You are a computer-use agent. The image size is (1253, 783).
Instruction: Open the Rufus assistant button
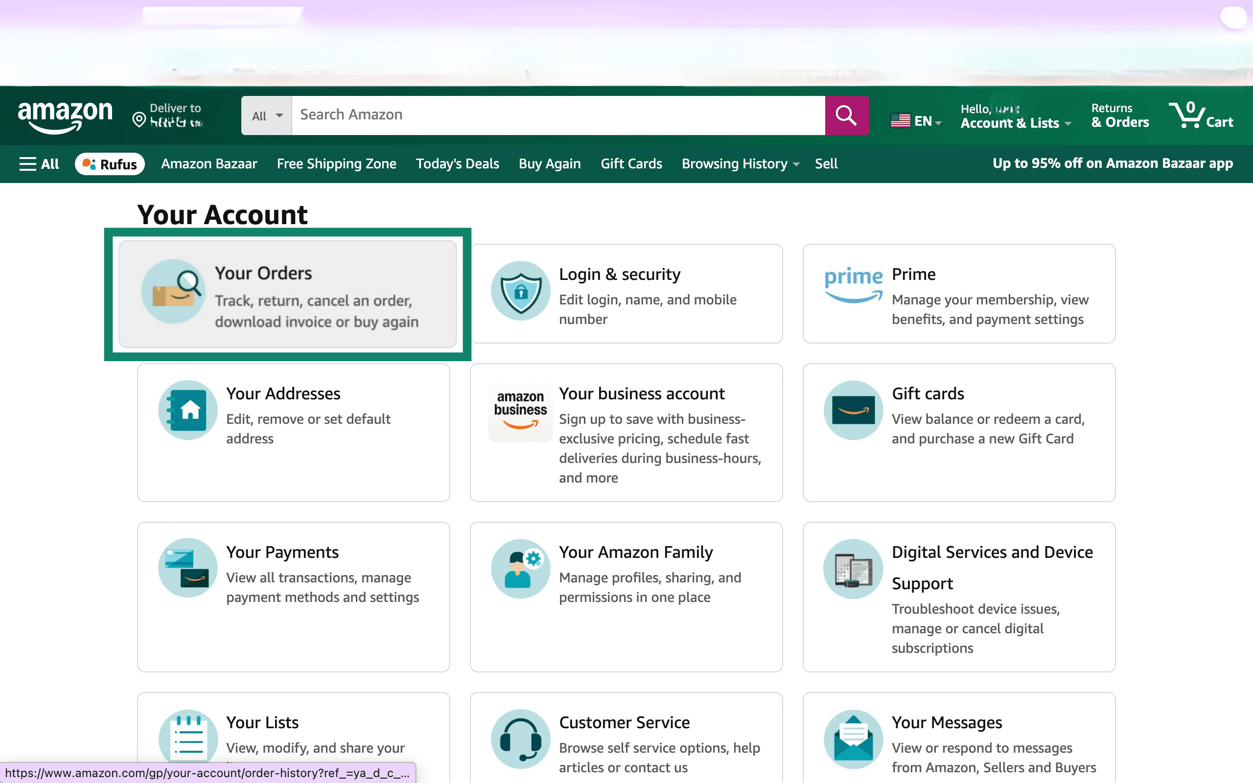click(x=110, y=164)
